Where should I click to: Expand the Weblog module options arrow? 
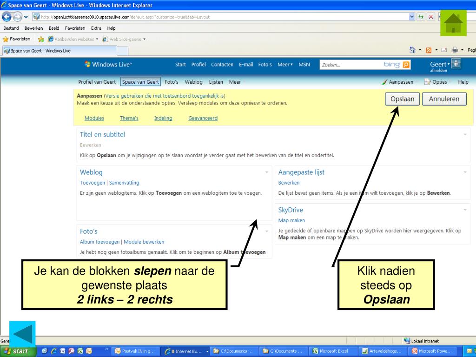coord(267,172)
